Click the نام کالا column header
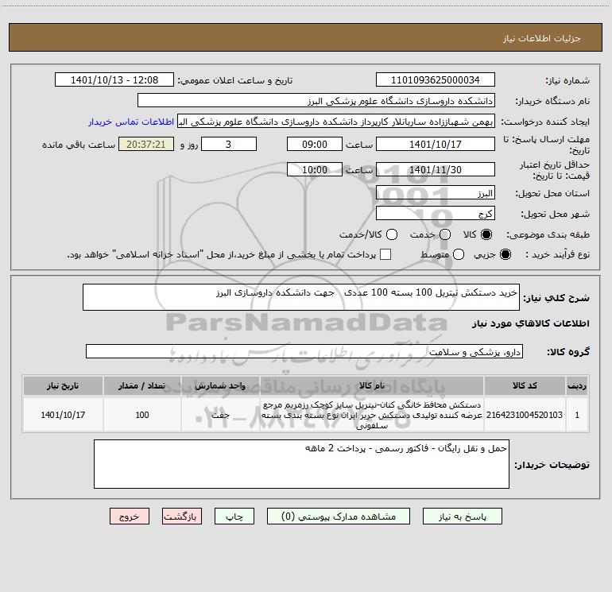The image size is (612, 592). (372, 385)
